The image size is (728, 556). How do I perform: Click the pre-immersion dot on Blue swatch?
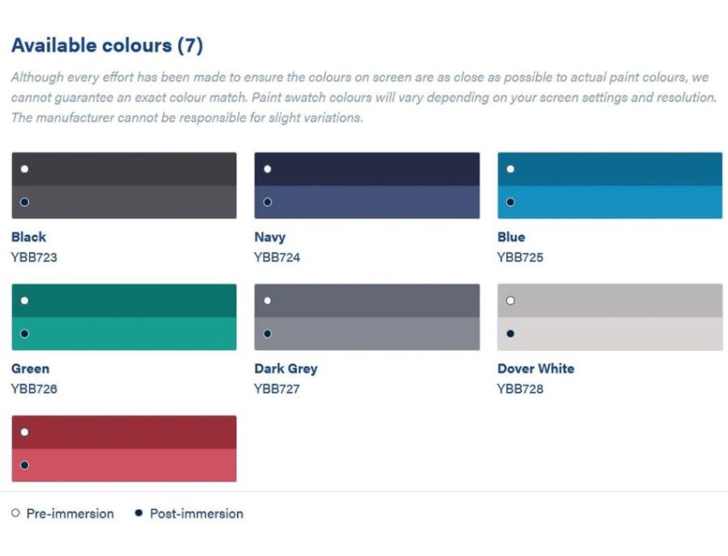(x=510, y=169)
